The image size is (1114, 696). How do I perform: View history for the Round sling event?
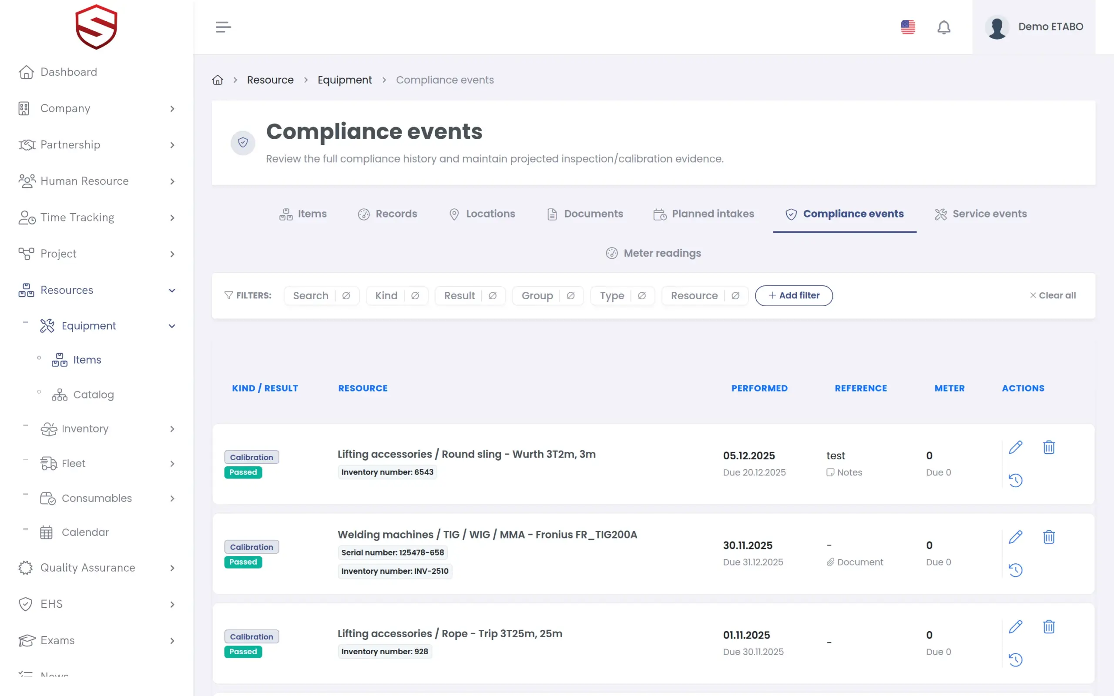point(1016,481)
